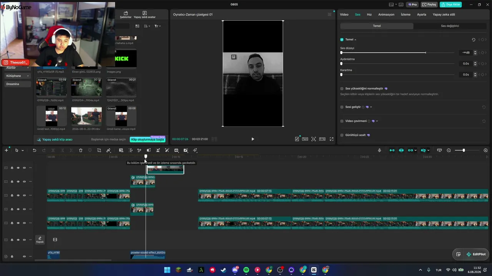Toggle the auto snapping icon
The width and height of the screenshot is (492, 276).
pyautogui.click(x=401, y=150)
